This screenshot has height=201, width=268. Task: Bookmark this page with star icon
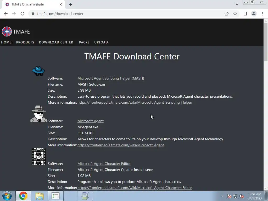click(x=235, y=14)
